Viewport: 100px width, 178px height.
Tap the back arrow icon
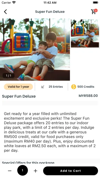coord(5,12)
